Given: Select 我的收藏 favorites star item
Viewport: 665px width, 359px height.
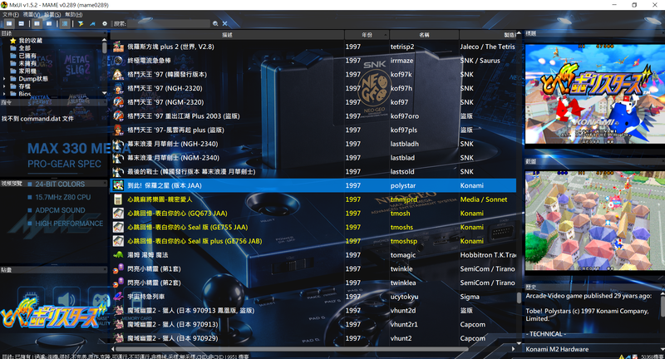Looking at the screenshot, I should tap(27, 41).
